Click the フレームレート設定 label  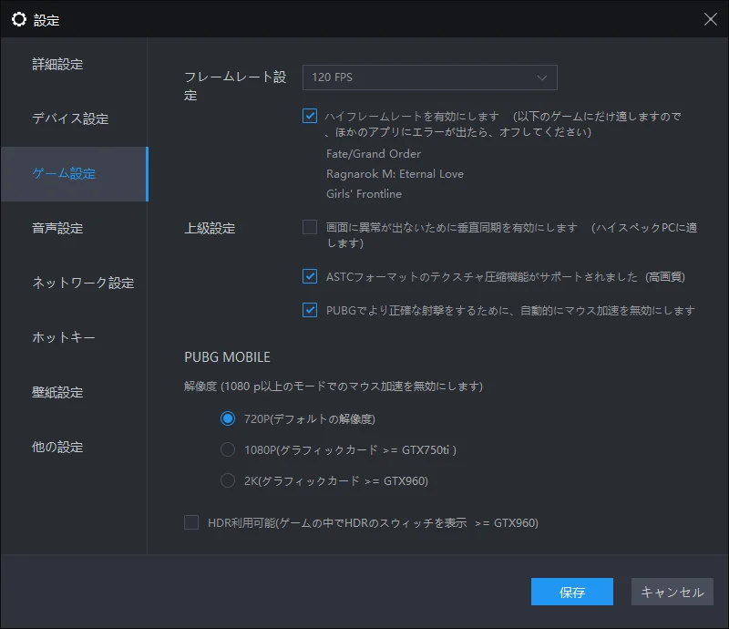pos(235,86)
